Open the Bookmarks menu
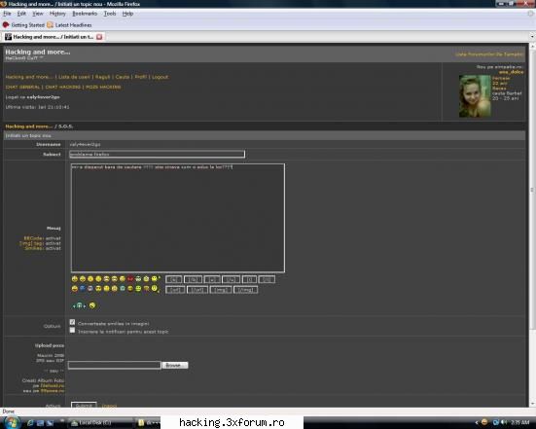 pyautogui.click(x=85, y=14)
